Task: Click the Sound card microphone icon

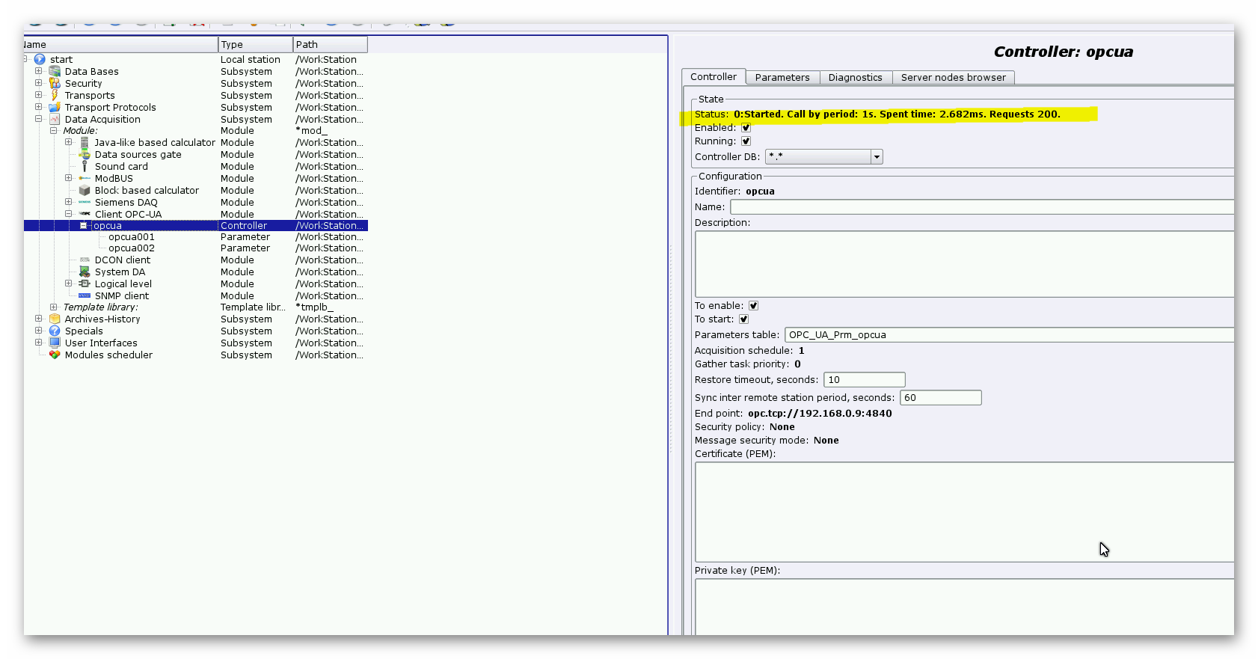Action: (85, 167)
